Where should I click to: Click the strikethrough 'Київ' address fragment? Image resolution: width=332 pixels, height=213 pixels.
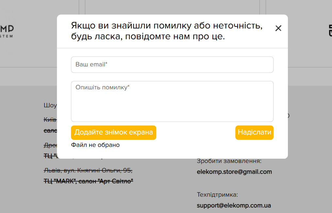pos(50,120)
